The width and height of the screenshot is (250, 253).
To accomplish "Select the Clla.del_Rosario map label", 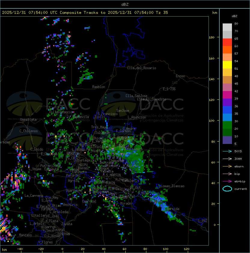I will (142, 68).
